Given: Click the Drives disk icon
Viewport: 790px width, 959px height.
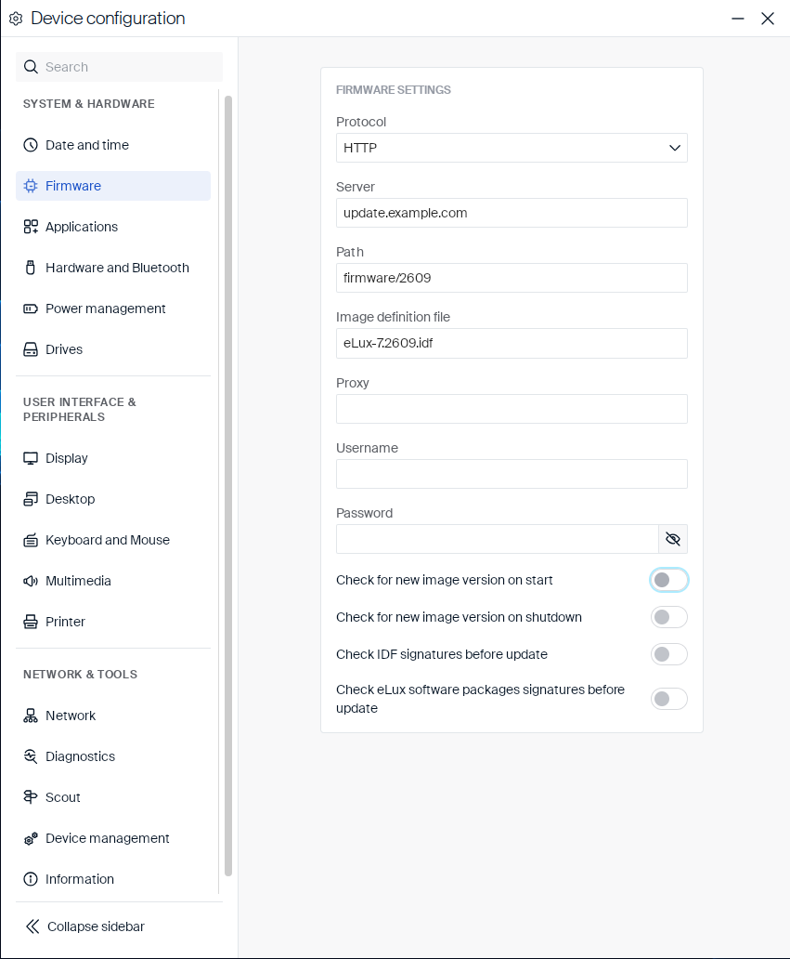Looking at the screenshot, I should pos(31,349).
